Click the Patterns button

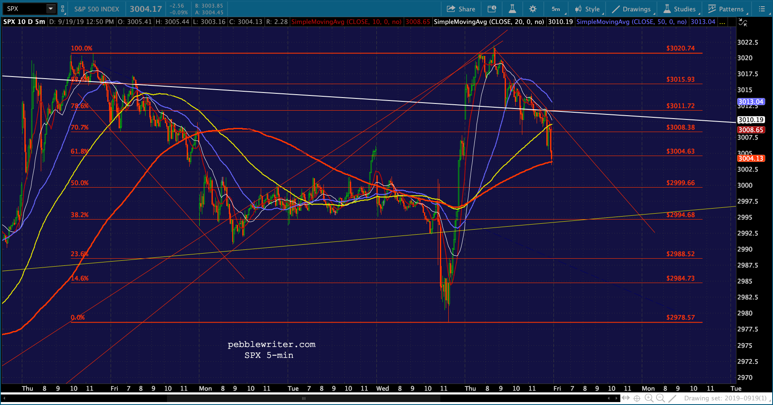click(x=726, y=9)
